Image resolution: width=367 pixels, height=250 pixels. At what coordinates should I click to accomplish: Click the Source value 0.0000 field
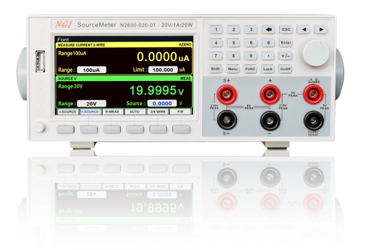[x=162, y=104]
